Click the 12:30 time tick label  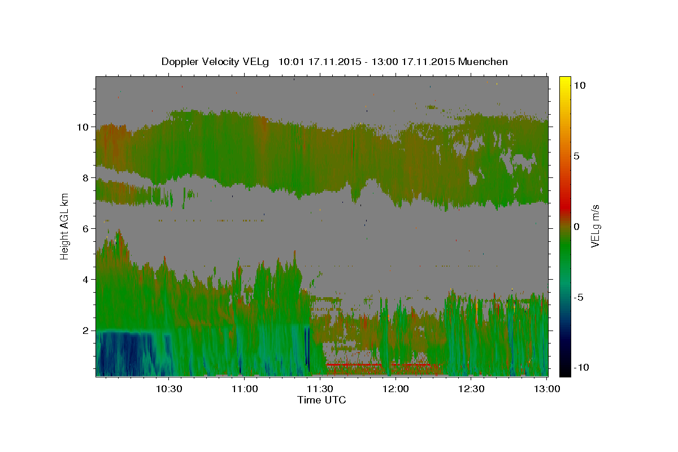[472, 389]
